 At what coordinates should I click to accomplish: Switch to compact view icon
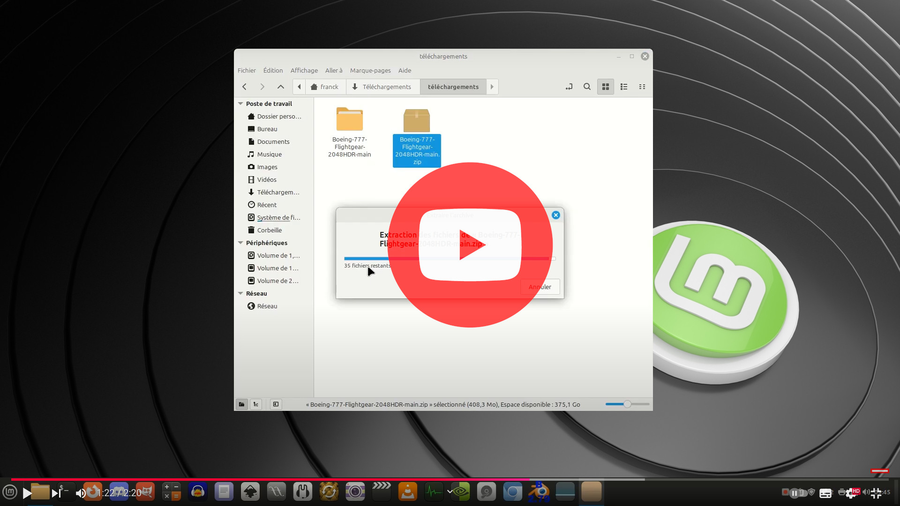tap(642, 87)
